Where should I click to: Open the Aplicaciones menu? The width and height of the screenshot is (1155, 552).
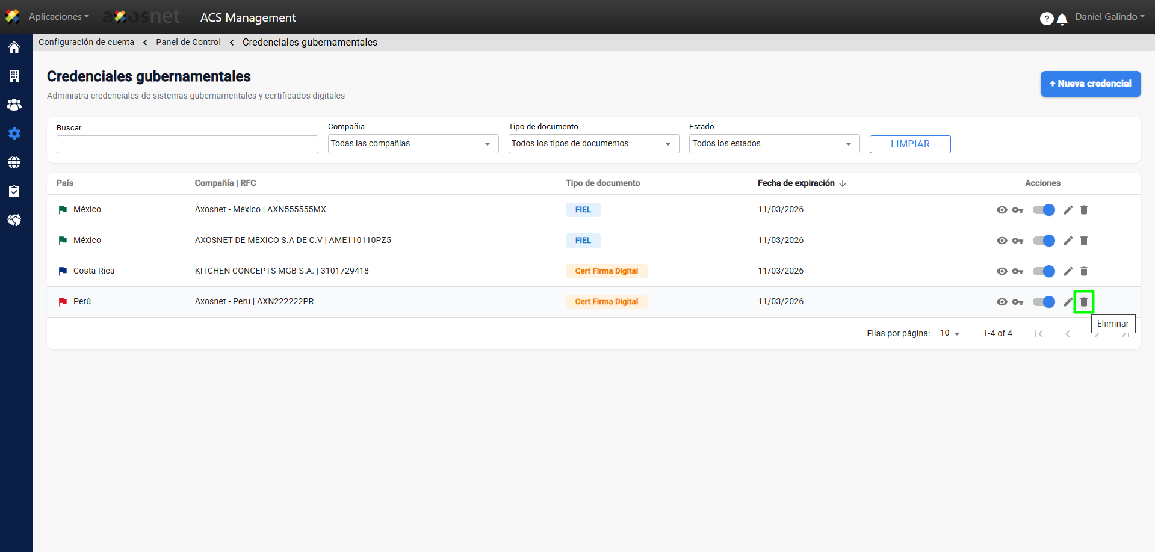tap(58, 17)
